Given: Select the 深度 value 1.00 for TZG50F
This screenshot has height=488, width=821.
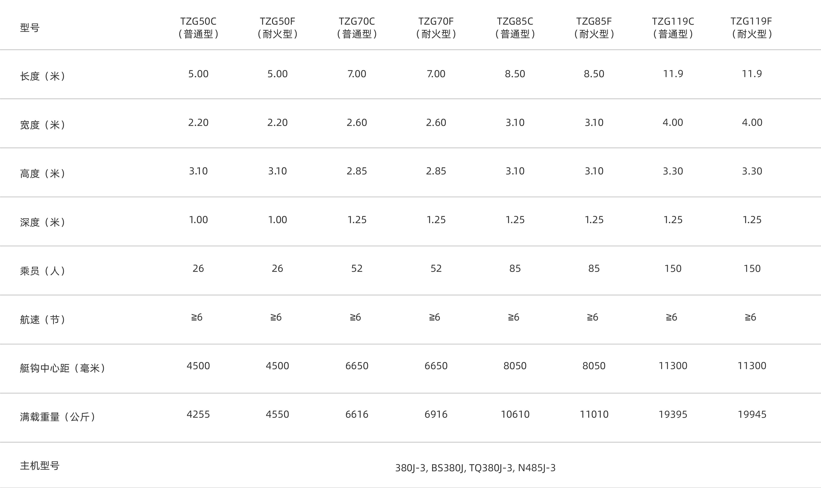Looking at the screenshot, I should [277, 220].
